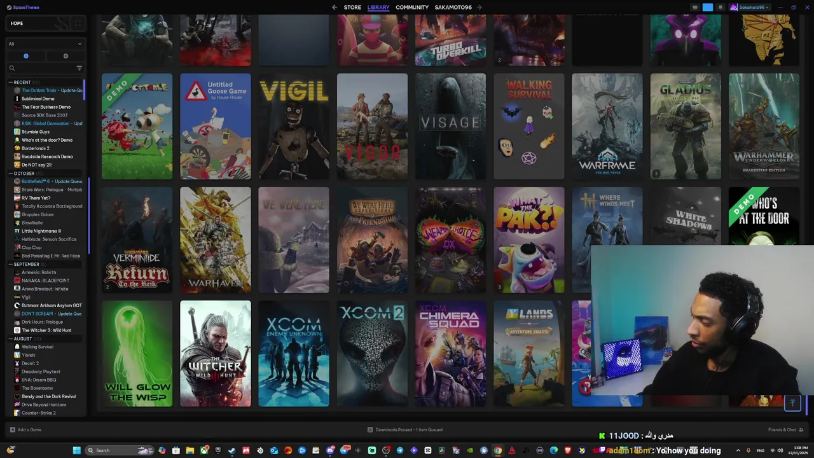Click the Roadside Research Demo icon

17,156
